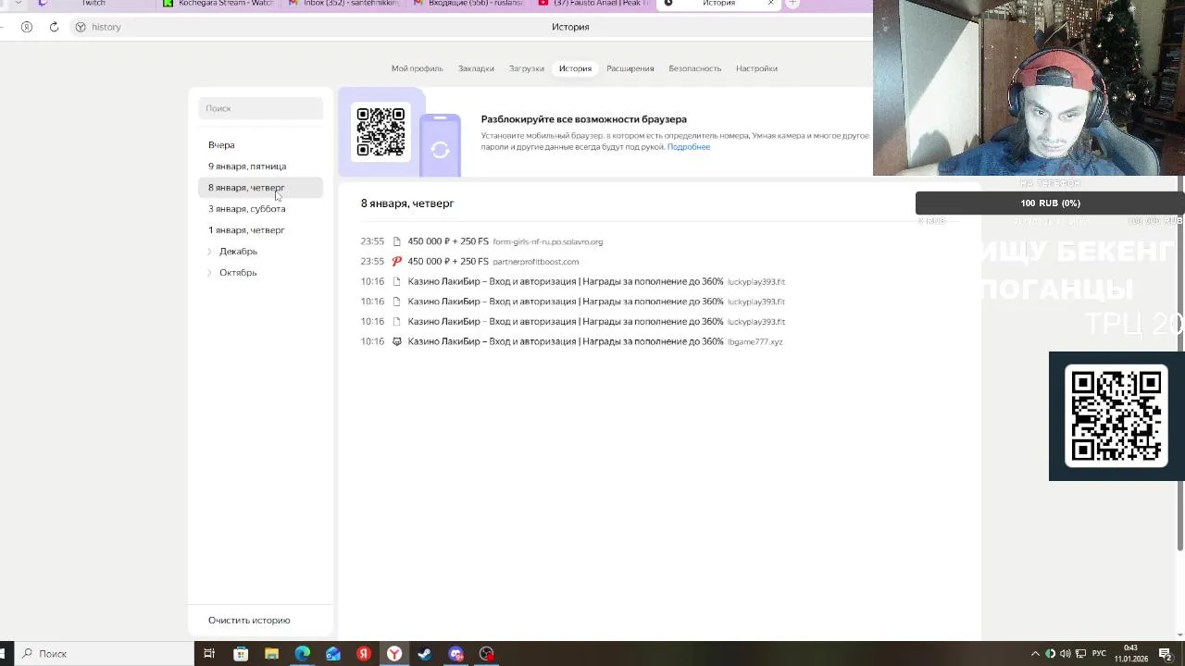Viewport: 1185px width, 666px height.
Task: Open Microsoft Store from taskbar
Action: coord(241,654)
